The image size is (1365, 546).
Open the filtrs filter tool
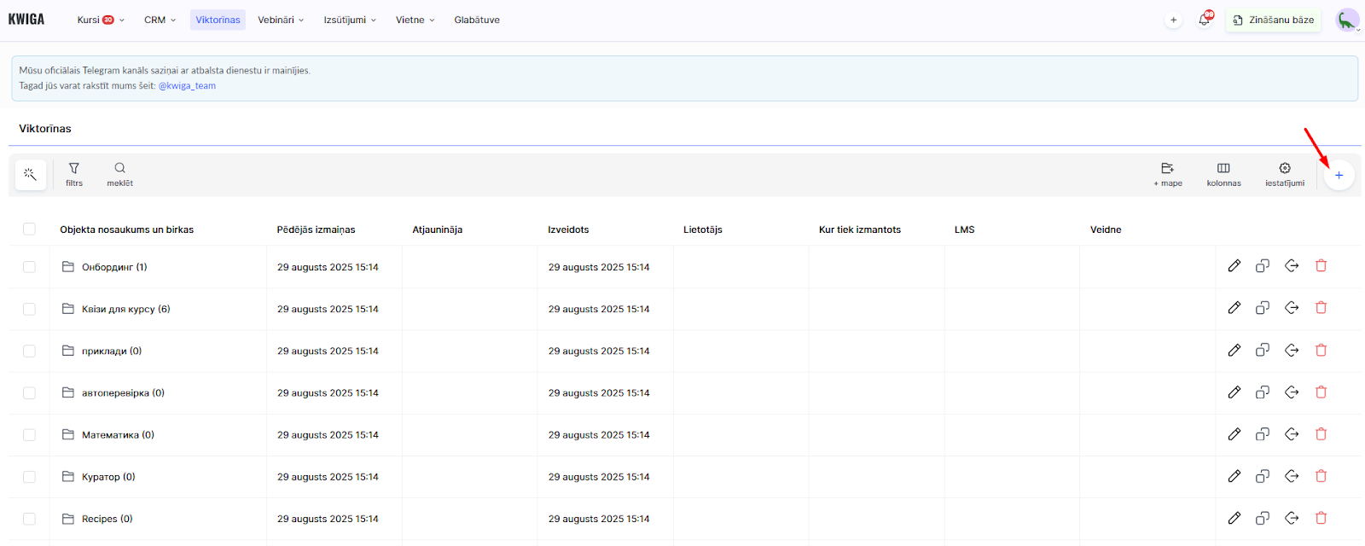pos(74,174)
